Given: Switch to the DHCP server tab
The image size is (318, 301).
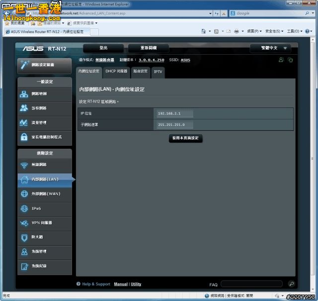Looking at the screenshot, I should 116,72.
